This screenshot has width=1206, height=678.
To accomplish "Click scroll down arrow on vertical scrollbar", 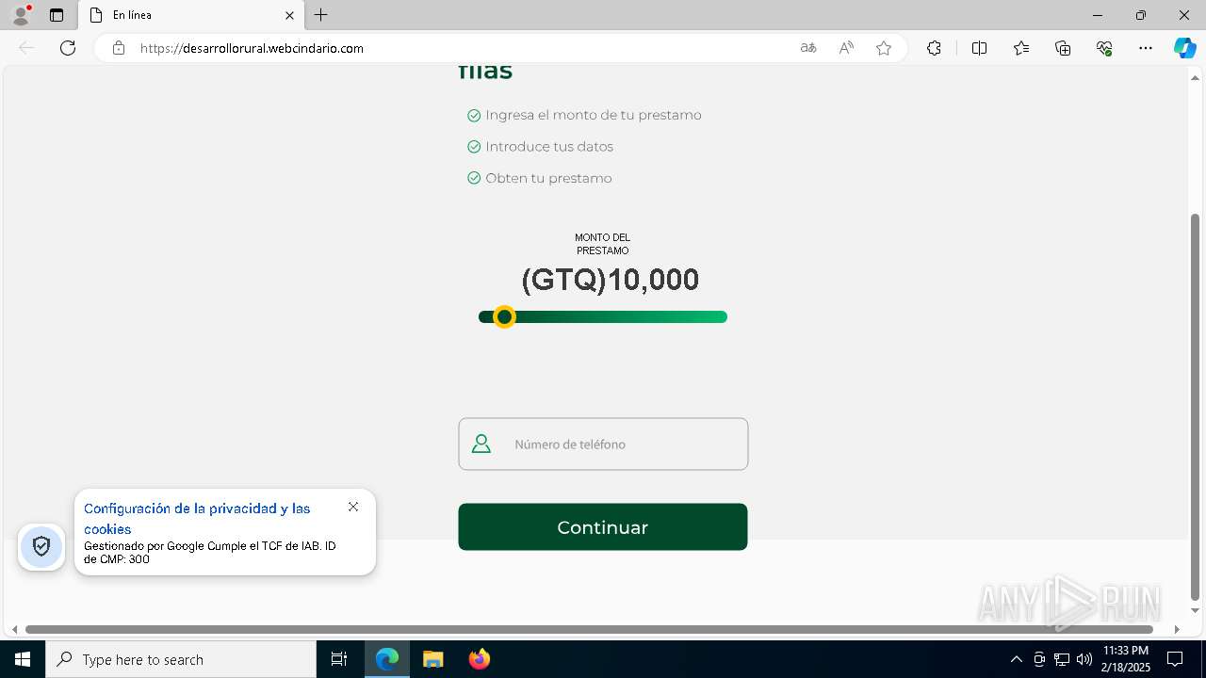I will pos(1196,610).
